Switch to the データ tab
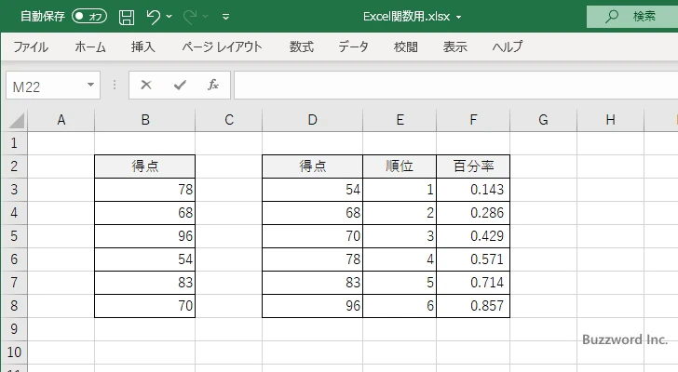 [353, 46]
